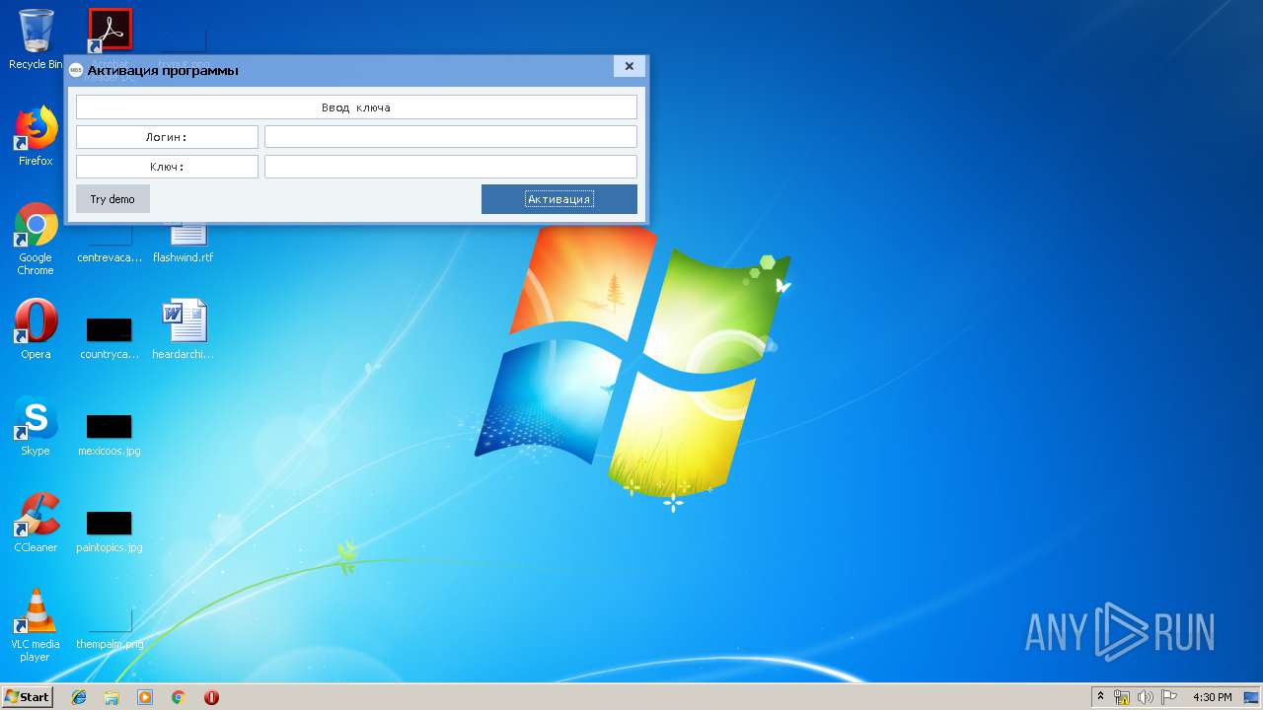Click the Try demo button
This screenshot has width=1263, height=710.
point(112,199)
